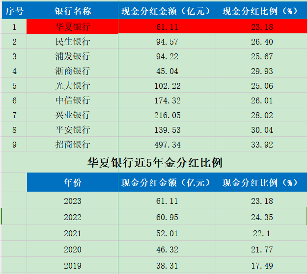Click 61.11 in the 华夏银行 row
Viewport: 307px width, 274px height.
click(x=167, y=26)
